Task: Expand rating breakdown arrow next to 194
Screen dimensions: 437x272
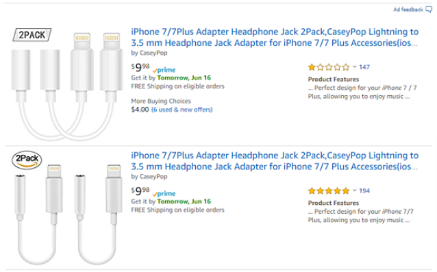Action: point(355,190)
